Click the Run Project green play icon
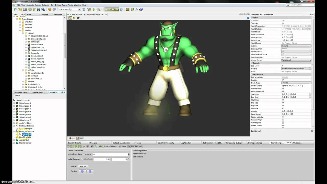This screenshot has width=327, height=184. [94, 9]
